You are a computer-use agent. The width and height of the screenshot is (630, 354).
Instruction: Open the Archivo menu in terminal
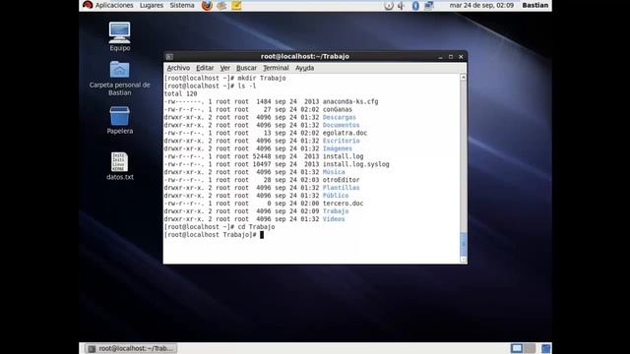coord(178,68)
